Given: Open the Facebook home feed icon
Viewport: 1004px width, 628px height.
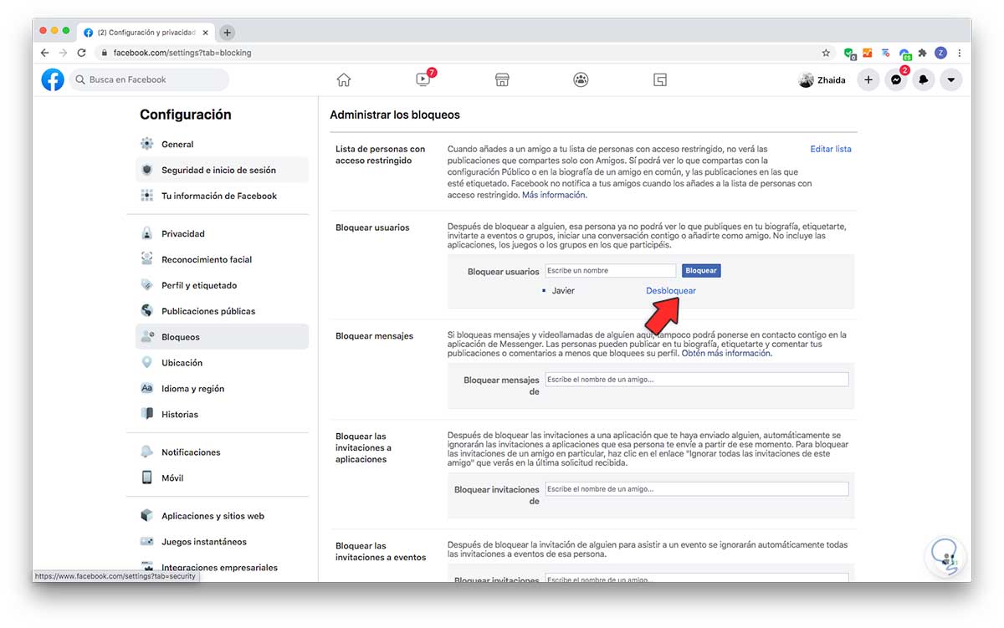Looking at the screenshot, I should coord(343,79).
